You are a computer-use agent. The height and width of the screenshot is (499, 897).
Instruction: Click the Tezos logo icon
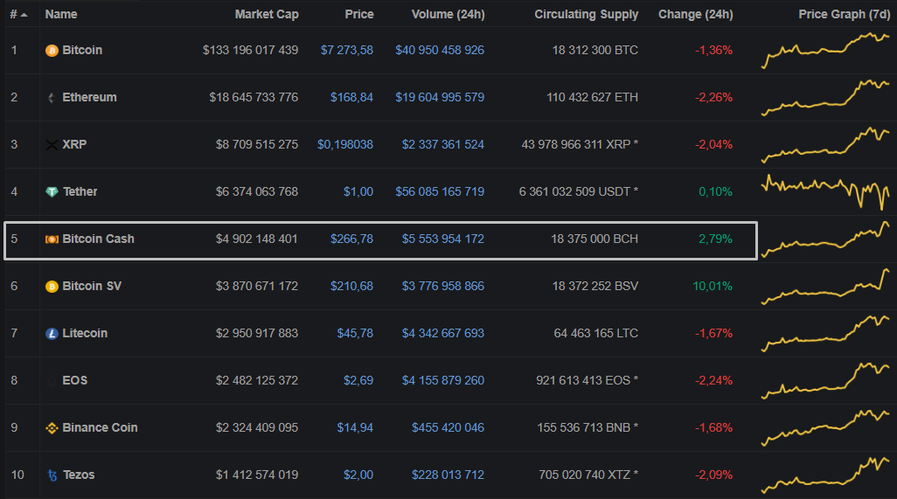52,475
